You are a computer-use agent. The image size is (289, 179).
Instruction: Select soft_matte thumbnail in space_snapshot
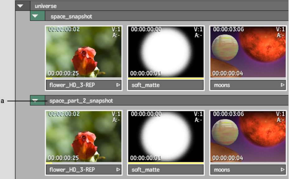click(165, 52)
